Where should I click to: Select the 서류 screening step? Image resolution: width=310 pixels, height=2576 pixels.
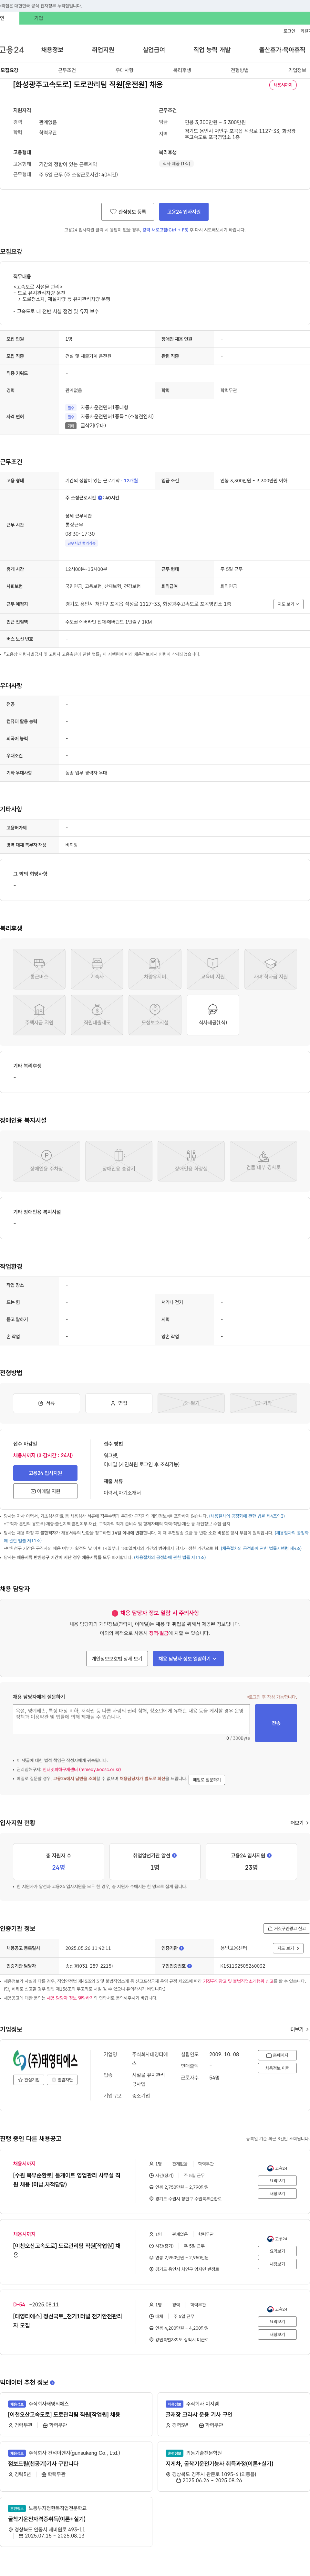tap(46, 1403)
